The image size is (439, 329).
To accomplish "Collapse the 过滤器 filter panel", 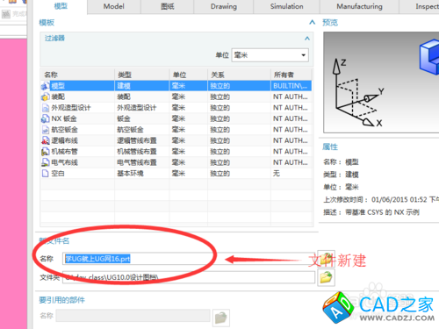I will pyautogui.click(x=307, y=39).
